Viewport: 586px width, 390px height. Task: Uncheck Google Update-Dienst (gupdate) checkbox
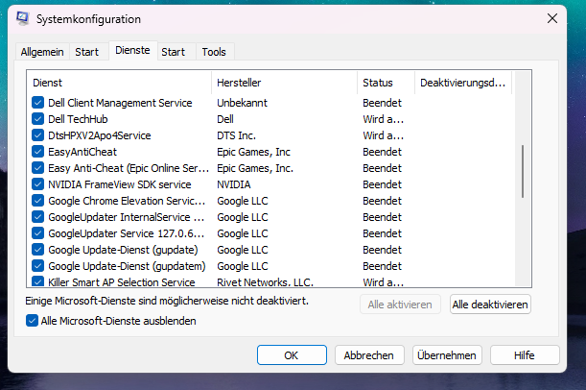37,249
